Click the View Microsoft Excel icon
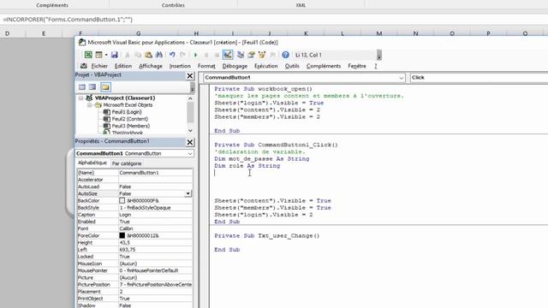Screen dimensions: 548x308 [88, 55]
